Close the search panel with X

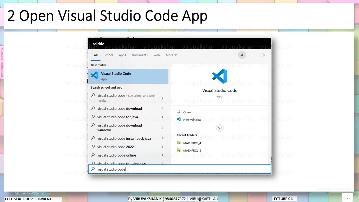264,55
